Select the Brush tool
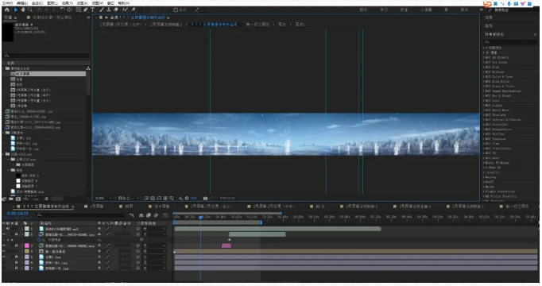 pos(102,10)
